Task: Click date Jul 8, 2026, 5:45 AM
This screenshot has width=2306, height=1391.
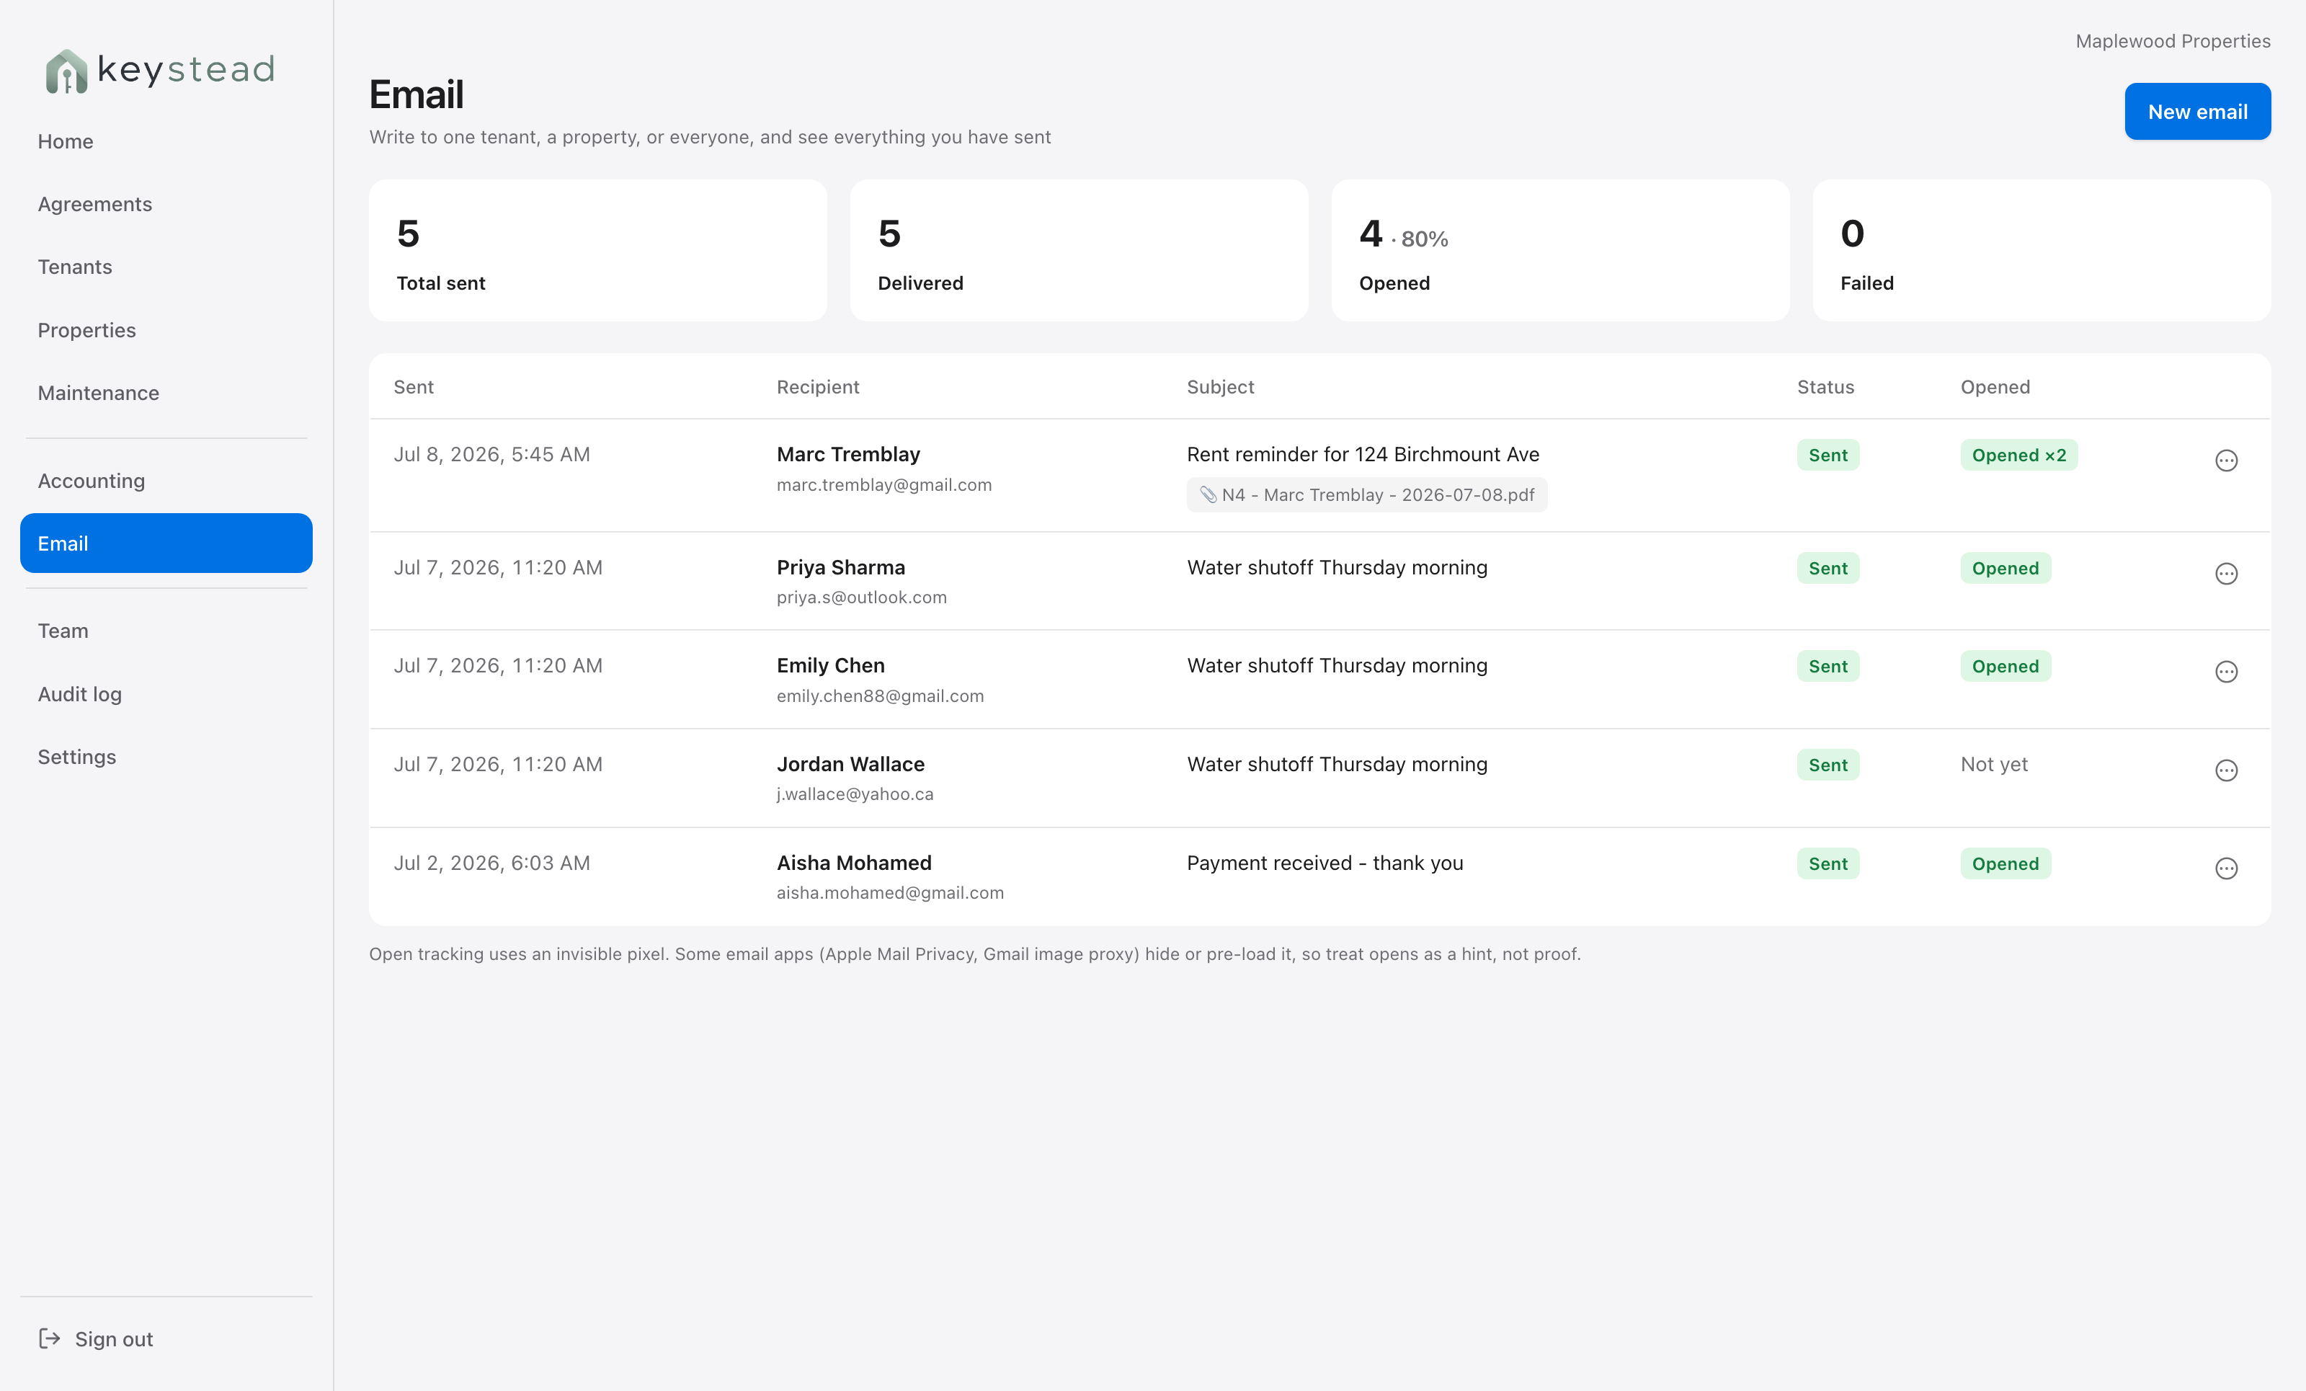Action: pyautogui.click(x=492, y=454)
